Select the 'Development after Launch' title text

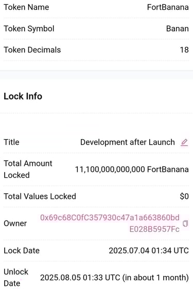[x=128, y=142]
